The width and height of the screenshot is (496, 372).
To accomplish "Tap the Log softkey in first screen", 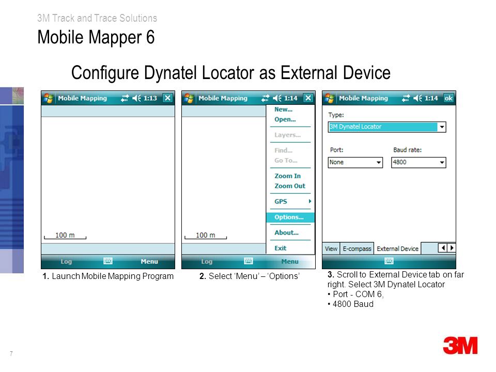I will (x=66, y=261).
